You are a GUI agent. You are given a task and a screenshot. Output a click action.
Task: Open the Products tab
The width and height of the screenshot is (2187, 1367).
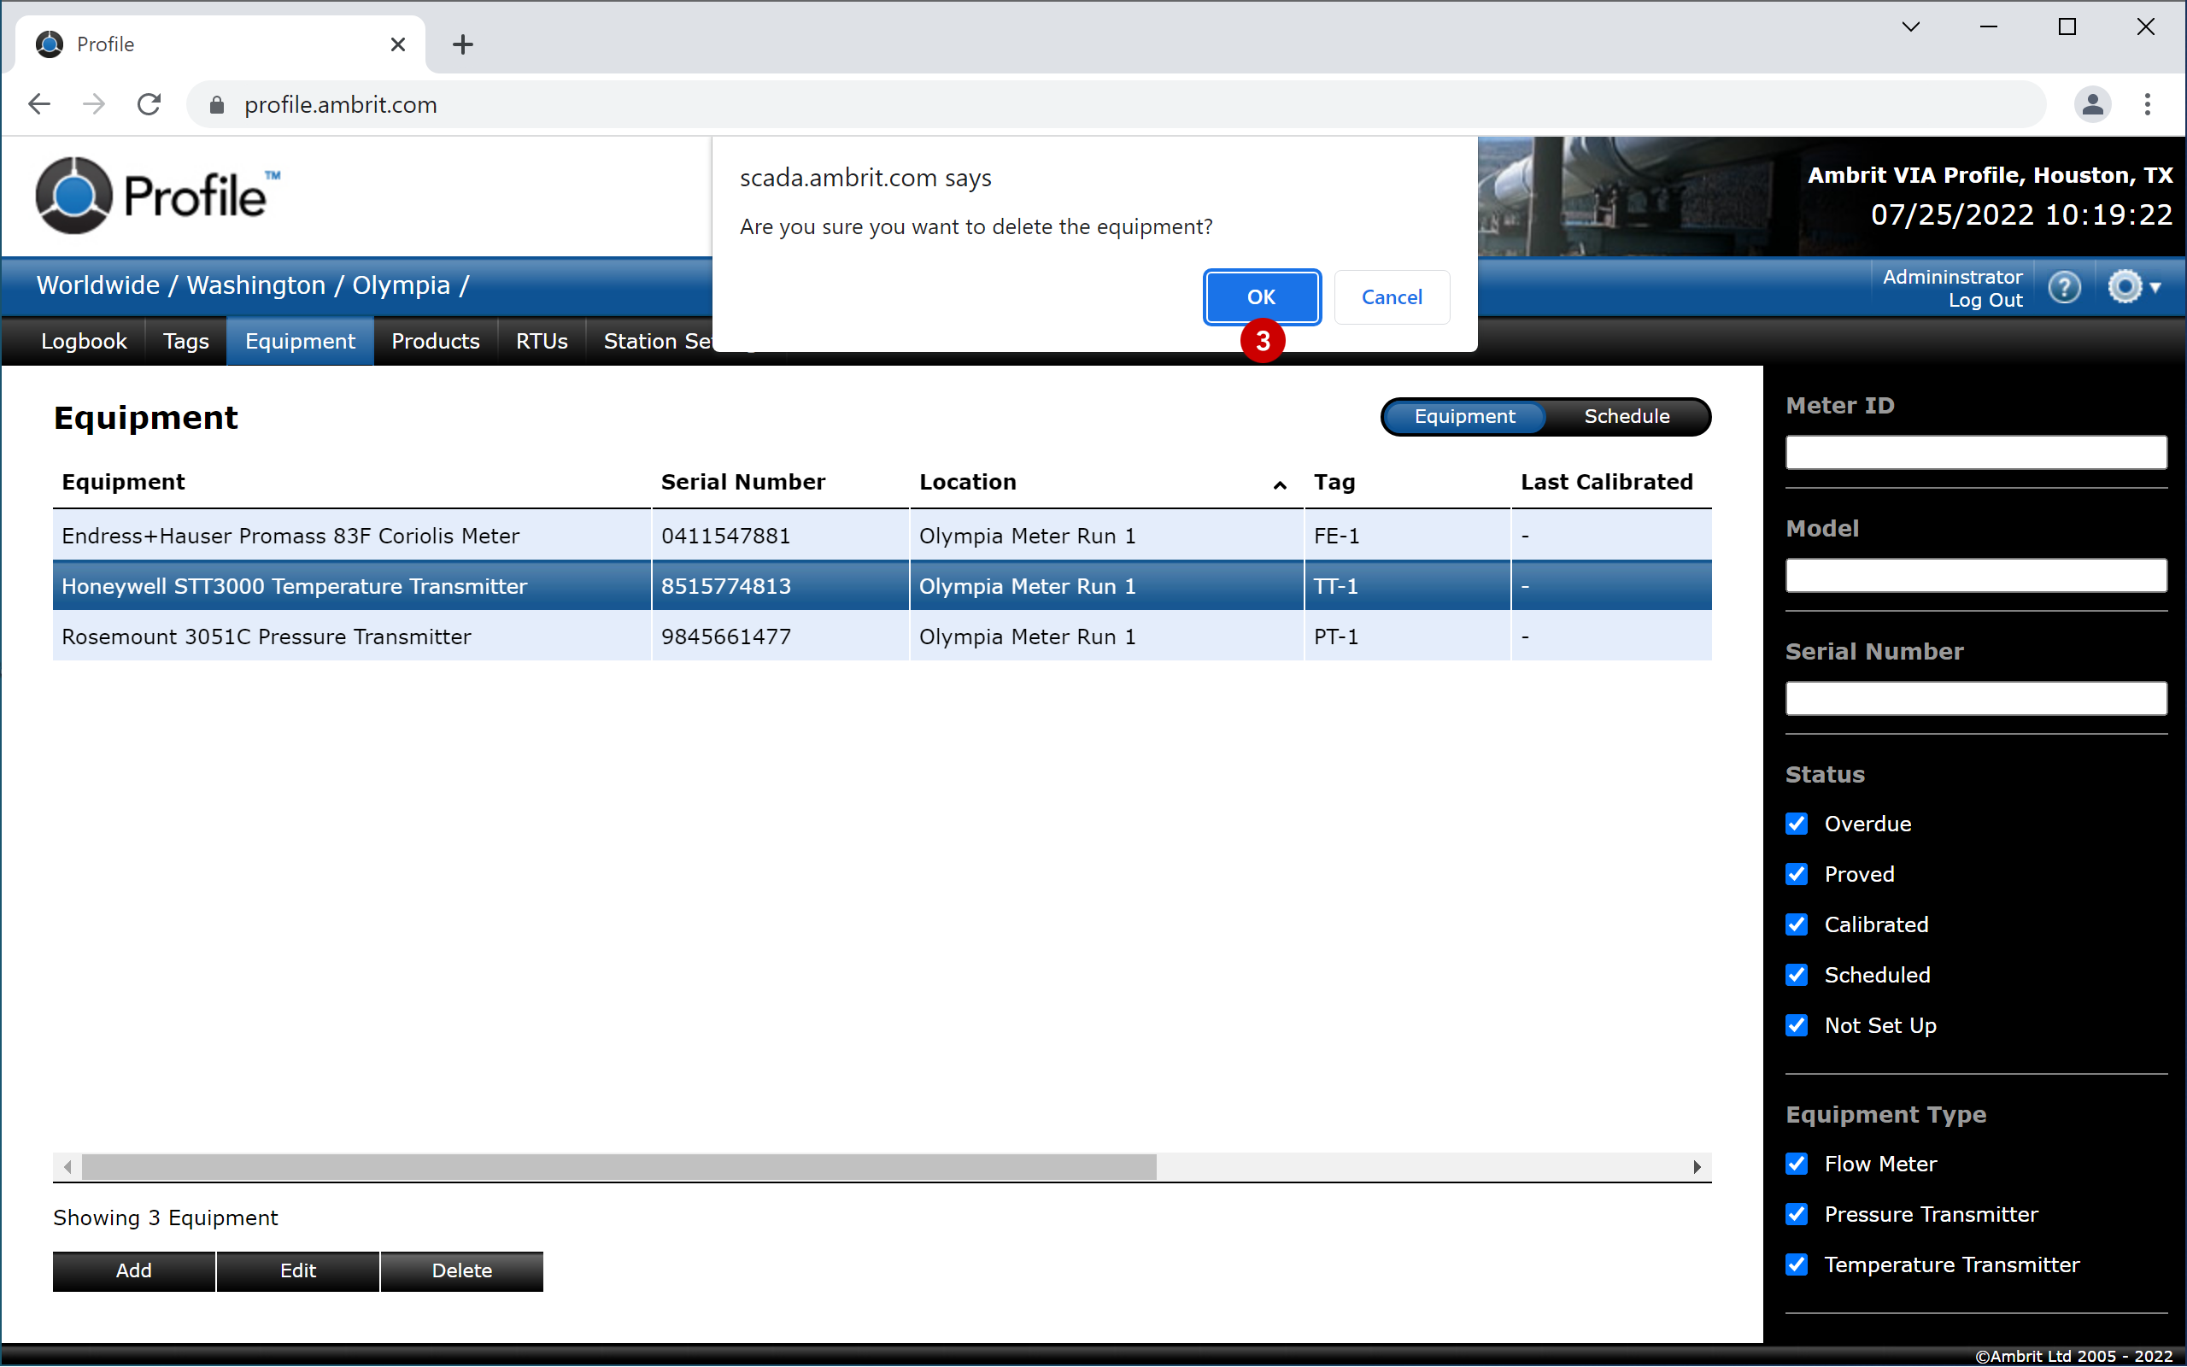(x=436, y=341)
